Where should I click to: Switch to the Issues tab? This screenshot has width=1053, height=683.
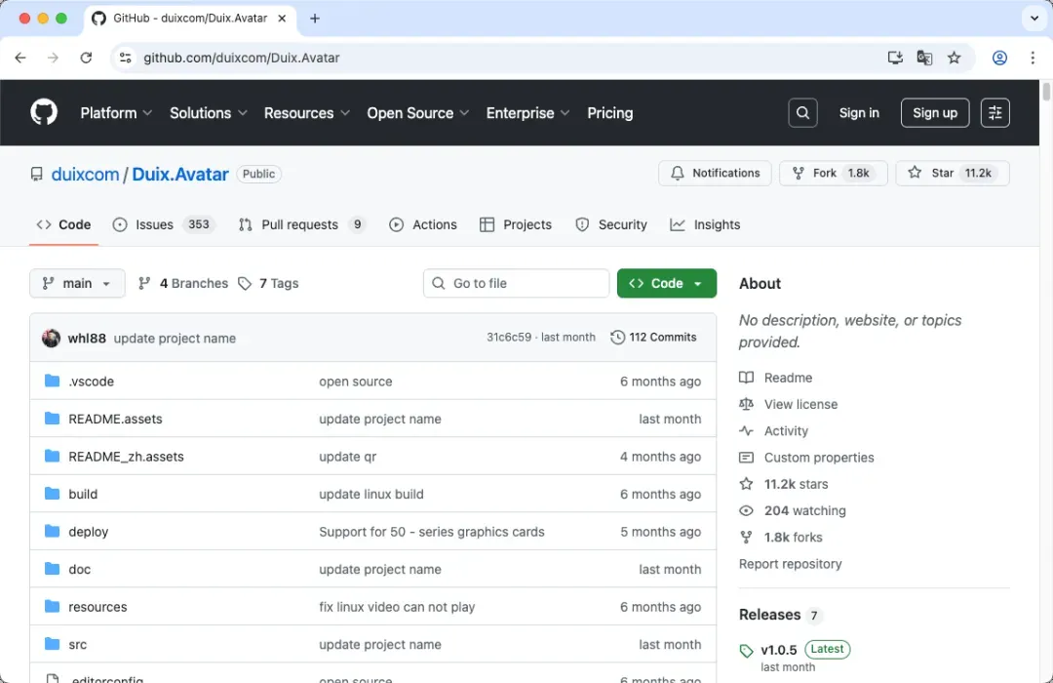pos(154,224)
